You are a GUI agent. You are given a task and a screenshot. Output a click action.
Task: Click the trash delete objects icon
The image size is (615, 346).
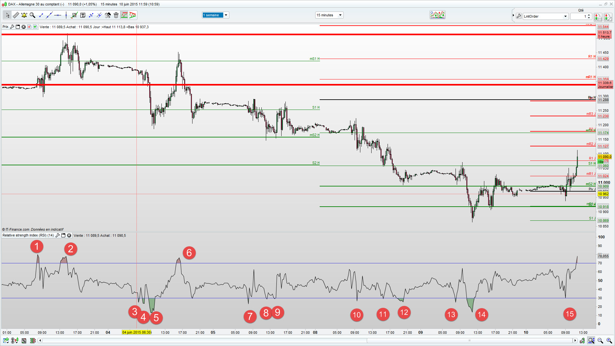[116, 15]
